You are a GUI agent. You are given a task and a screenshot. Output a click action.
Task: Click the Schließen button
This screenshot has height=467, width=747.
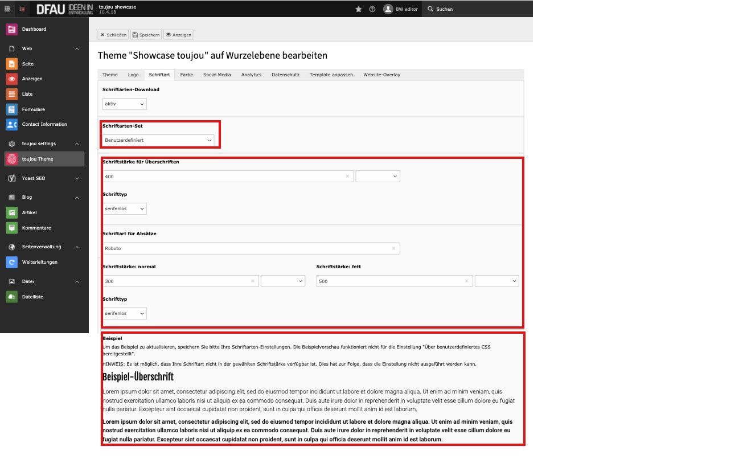[x=113, y=35]
